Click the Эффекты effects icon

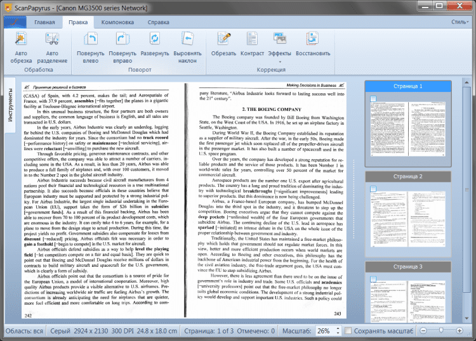coord(280,39)
